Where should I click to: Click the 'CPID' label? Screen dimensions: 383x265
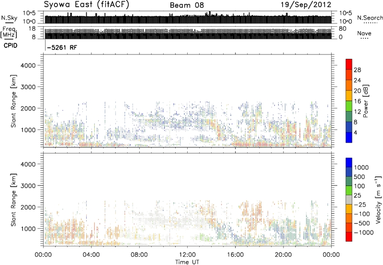click(x=11, y=45)
